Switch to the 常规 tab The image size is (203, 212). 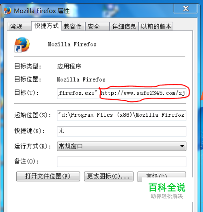click(x=19, y=26)
